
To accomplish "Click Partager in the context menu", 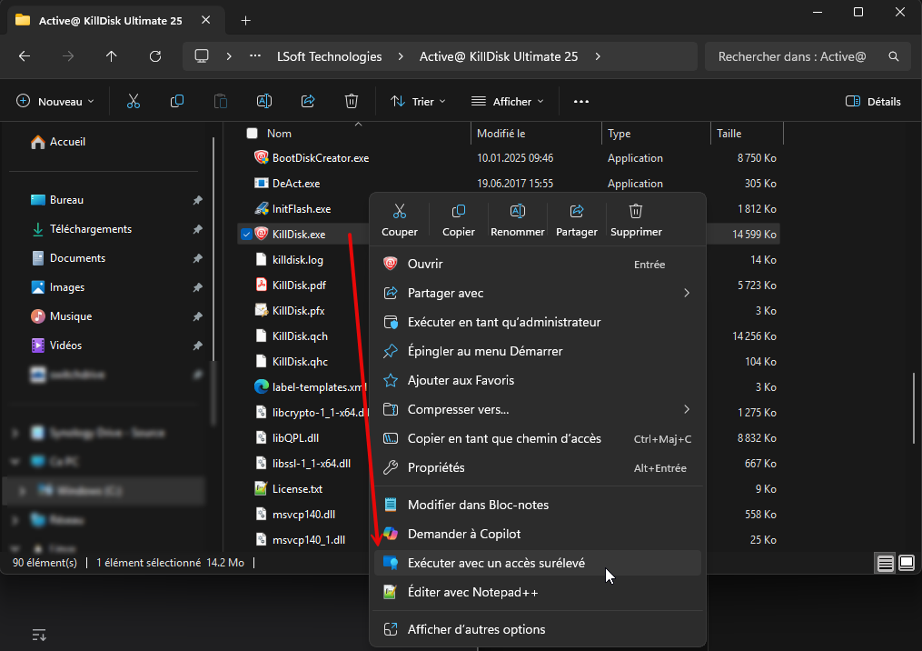I will click(576, 221).
